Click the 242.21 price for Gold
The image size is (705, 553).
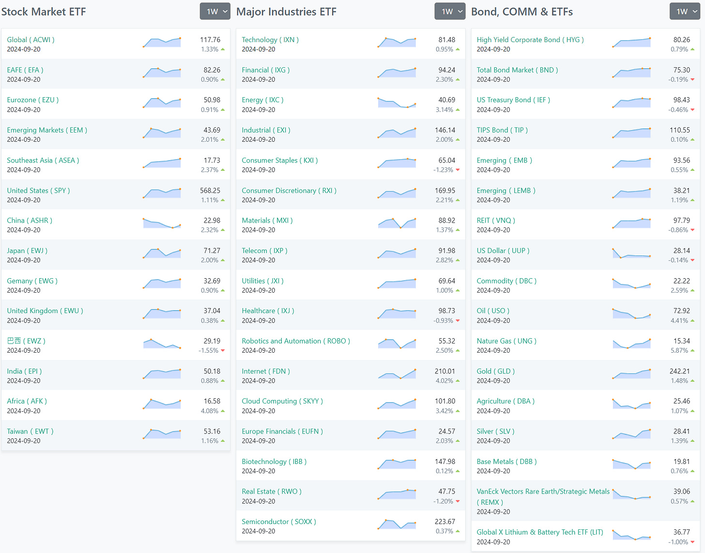coord(680,371)
